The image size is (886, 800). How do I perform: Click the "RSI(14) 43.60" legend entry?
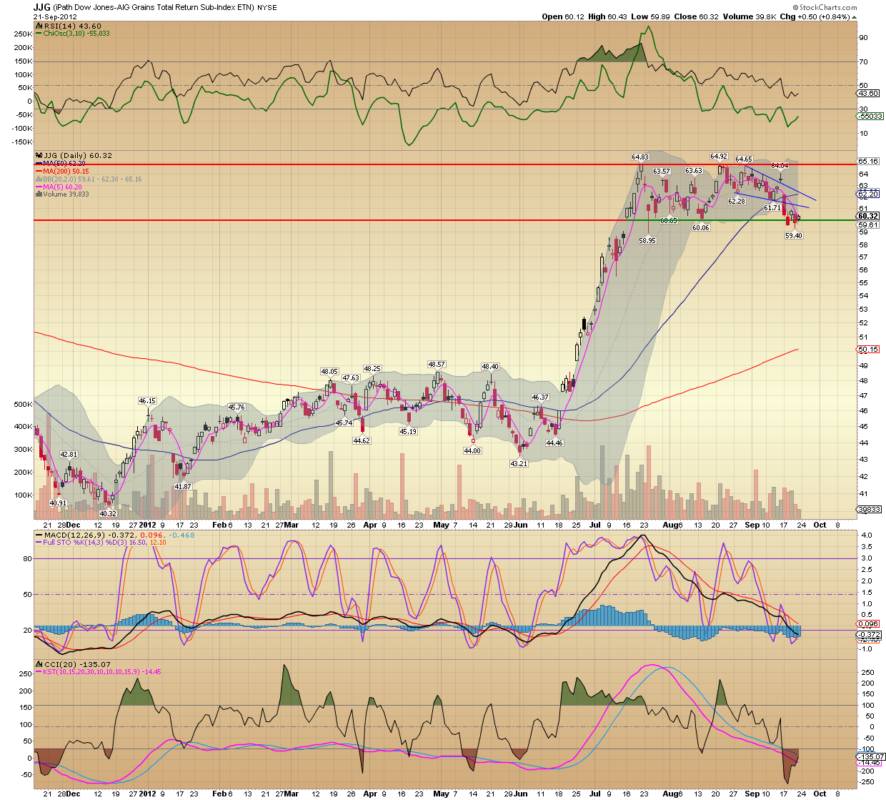click(x=72, y=26)
